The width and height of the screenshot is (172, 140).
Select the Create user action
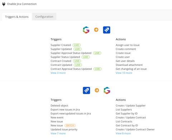point(123,57)
